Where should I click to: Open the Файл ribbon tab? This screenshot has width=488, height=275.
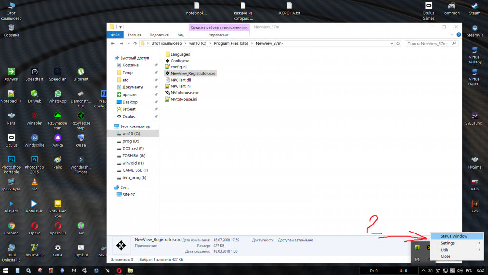click(115, 35)
